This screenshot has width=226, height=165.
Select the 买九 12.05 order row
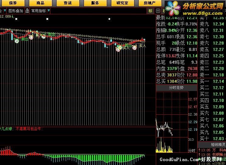[x=212, y=132]
